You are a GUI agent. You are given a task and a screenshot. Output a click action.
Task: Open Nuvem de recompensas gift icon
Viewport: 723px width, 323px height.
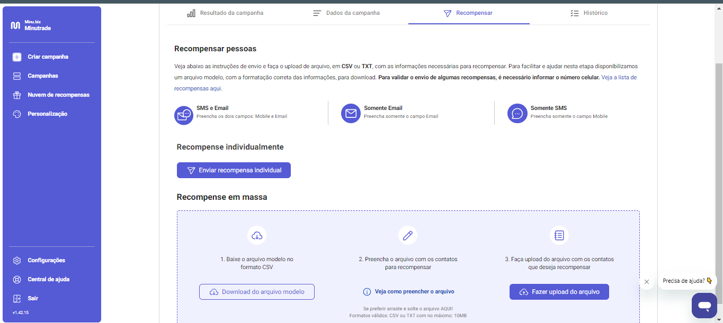point(17,95)
